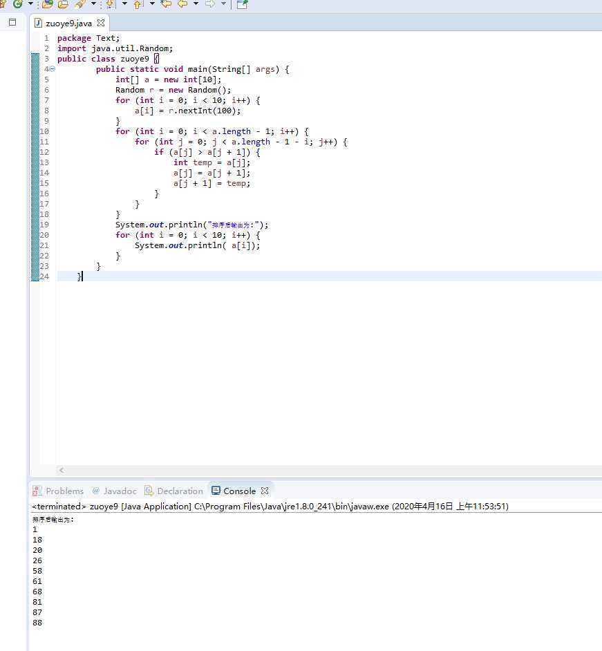The image size is (602, 651).
Task: Close the zuoye9.java editor tab
Action: [x=101, y=23]
